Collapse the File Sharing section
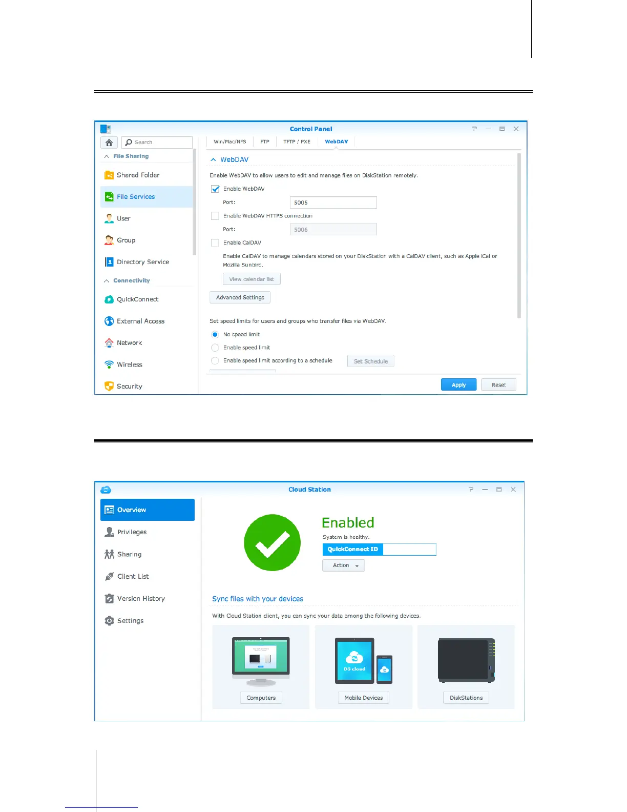The height and width of the screenshot is (812, 627). tap(107, 156)
